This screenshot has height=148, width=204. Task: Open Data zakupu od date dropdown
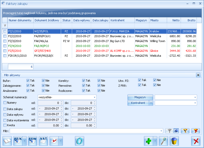[40, 108]
